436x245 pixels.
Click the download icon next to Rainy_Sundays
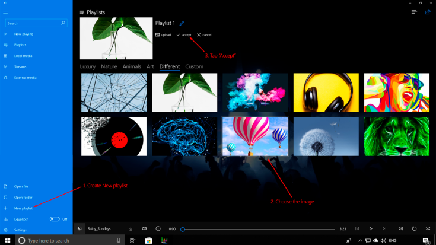click(x=131, y=228)
